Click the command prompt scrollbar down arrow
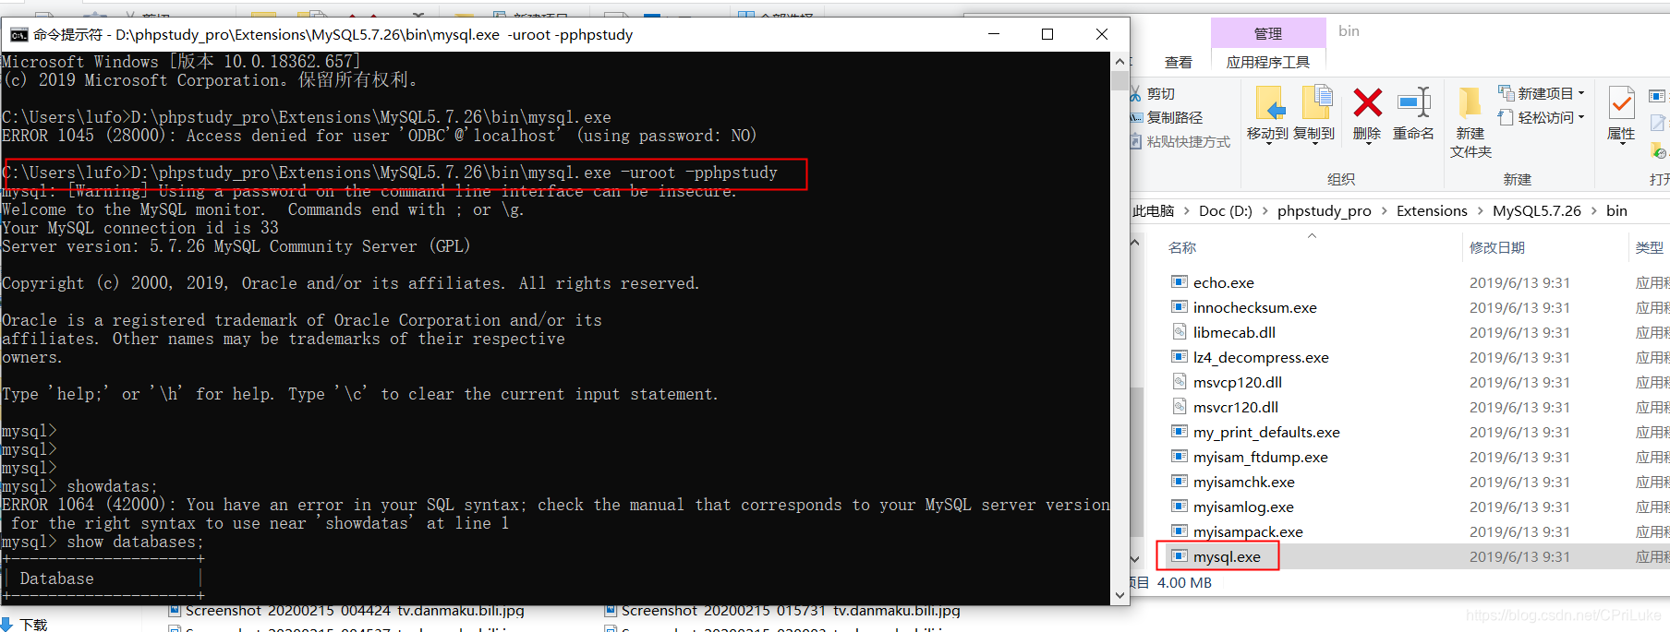Viewport: 1670px width, 632px height. coord(1119,595)
